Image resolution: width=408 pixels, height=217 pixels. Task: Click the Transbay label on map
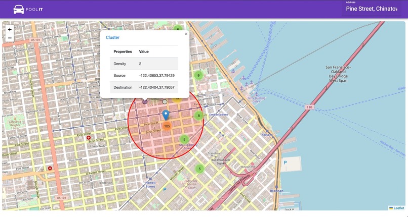point(214,153)
